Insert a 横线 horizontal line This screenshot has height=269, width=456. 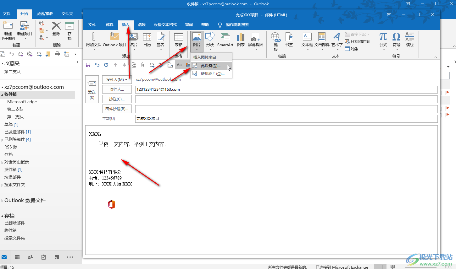click(409, 40)
